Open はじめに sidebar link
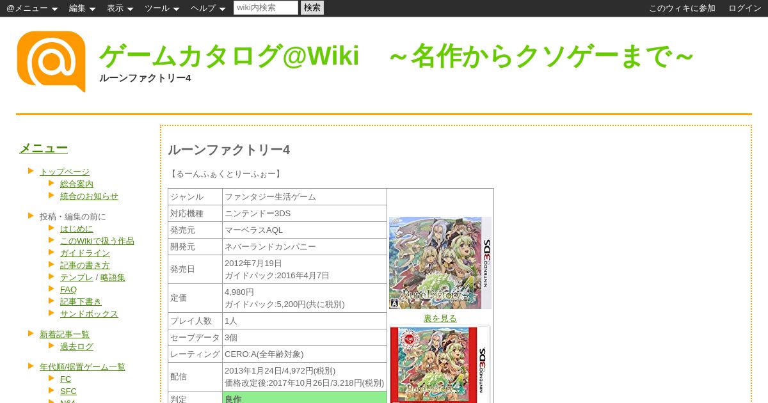 pyautogui.click(x=77, y=228)
